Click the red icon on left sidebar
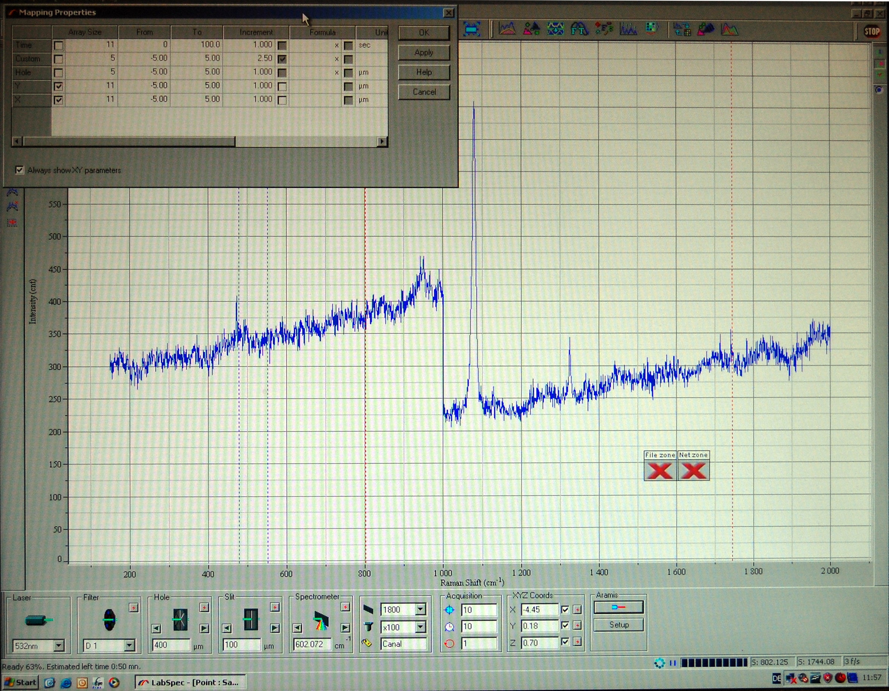 tap(12, 222)
